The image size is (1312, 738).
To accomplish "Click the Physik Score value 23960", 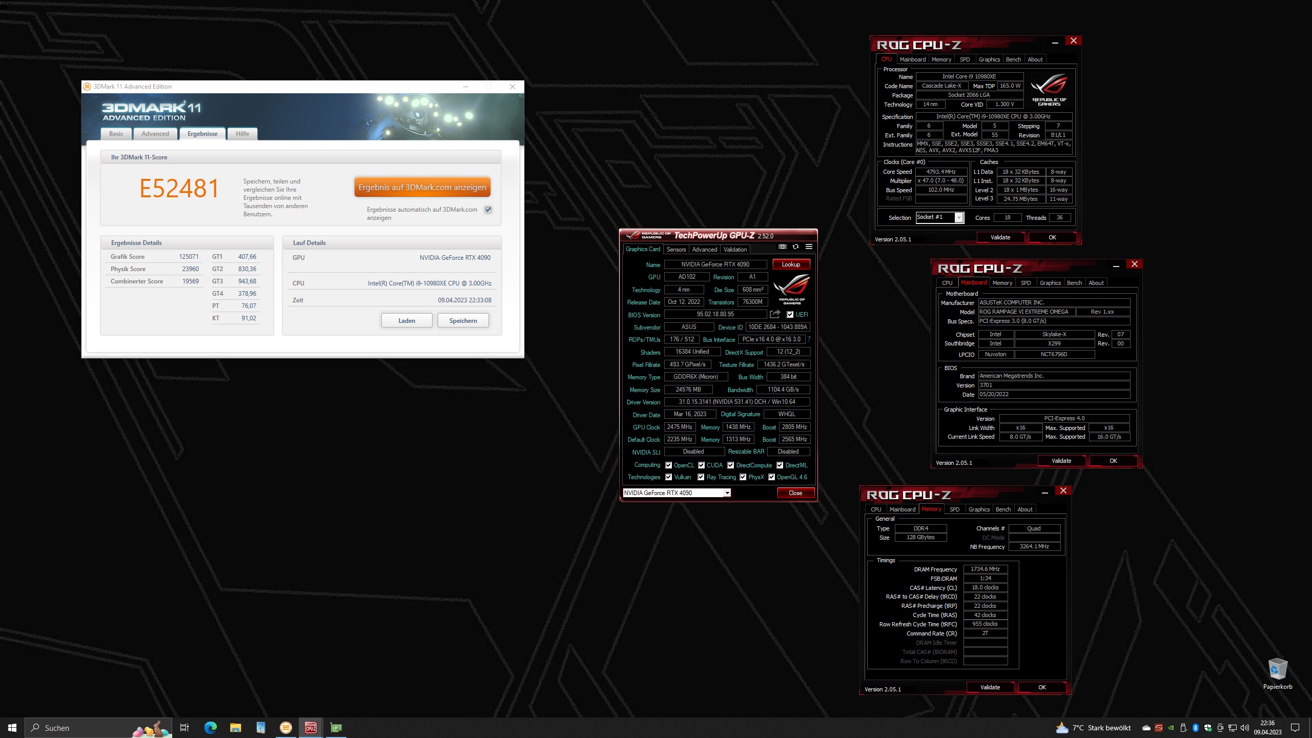I will [190, 269].
